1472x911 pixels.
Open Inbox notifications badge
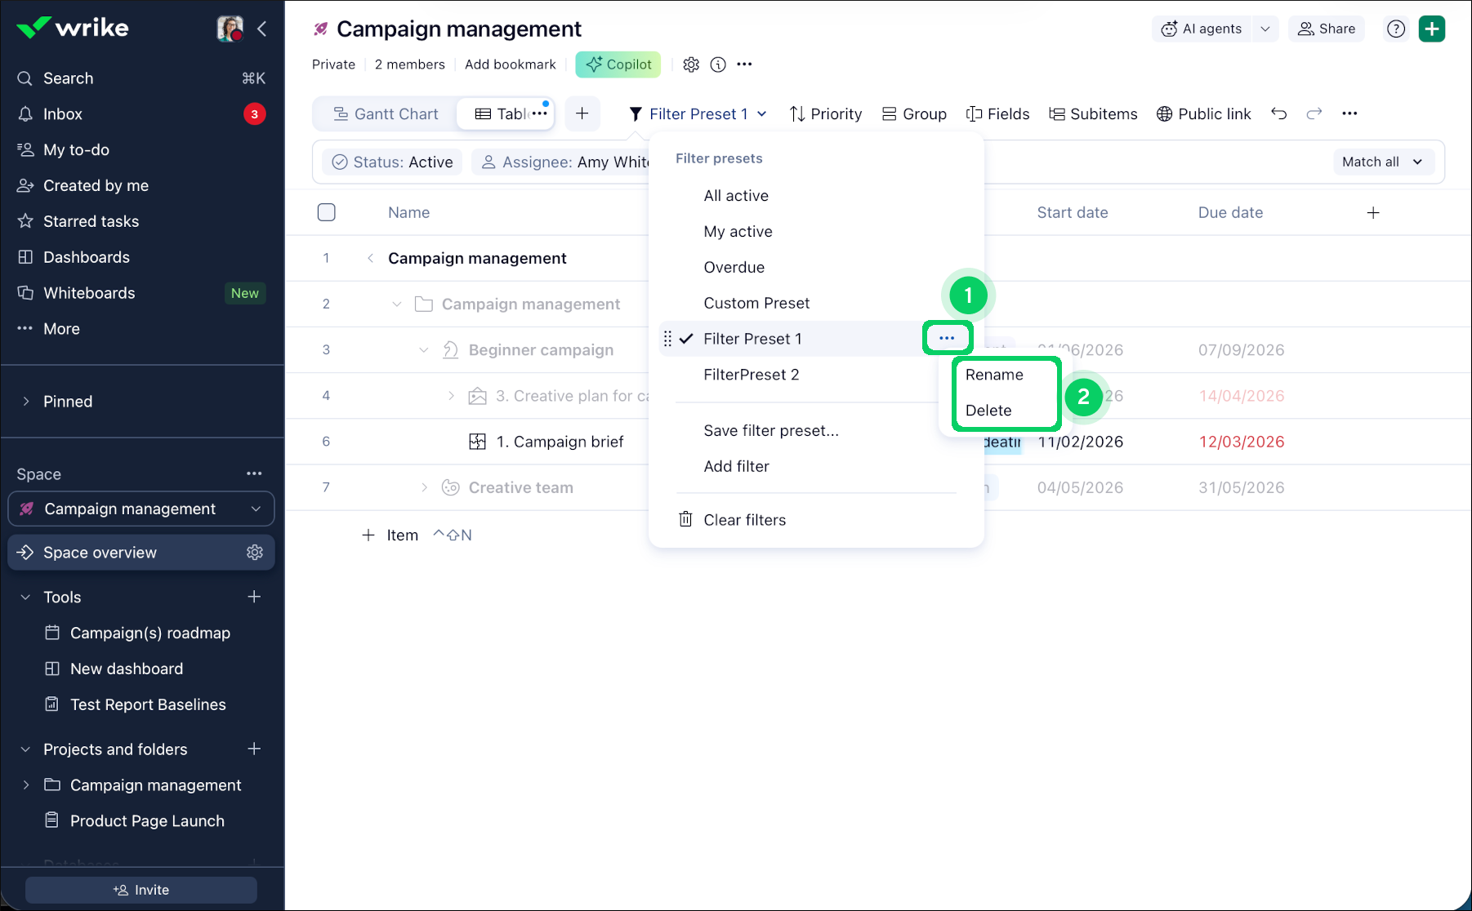(254, 114)
